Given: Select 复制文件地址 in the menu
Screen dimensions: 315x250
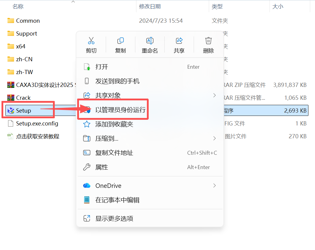Looking at the screenshot, I should pos(150,153).
